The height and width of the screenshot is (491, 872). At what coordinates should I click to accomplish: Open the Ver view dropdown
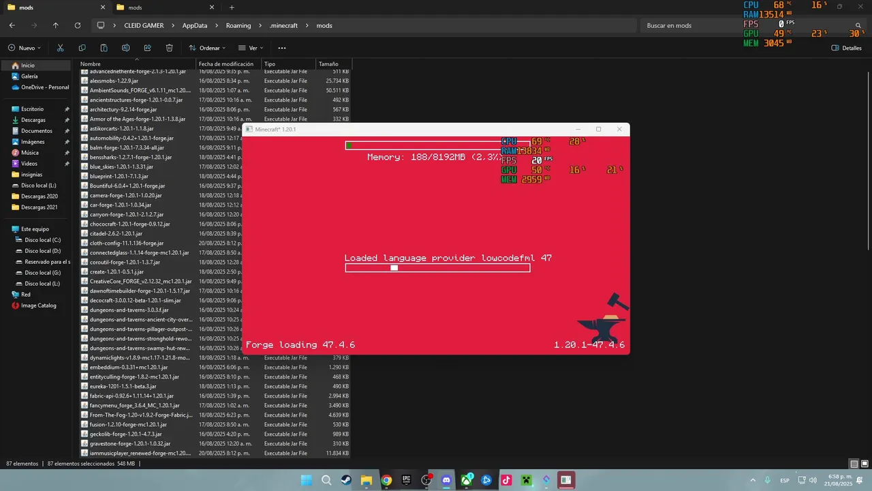click(x=251, y=48)
